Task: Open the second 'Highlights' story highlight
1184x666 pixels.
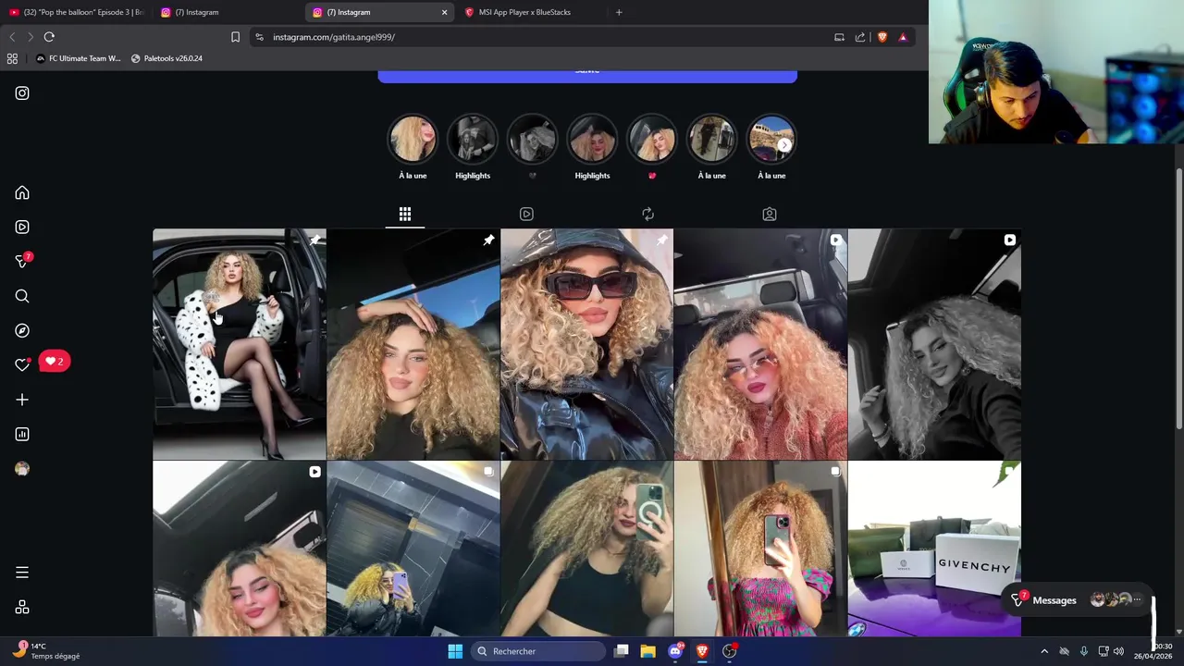Action: point(592,140)
